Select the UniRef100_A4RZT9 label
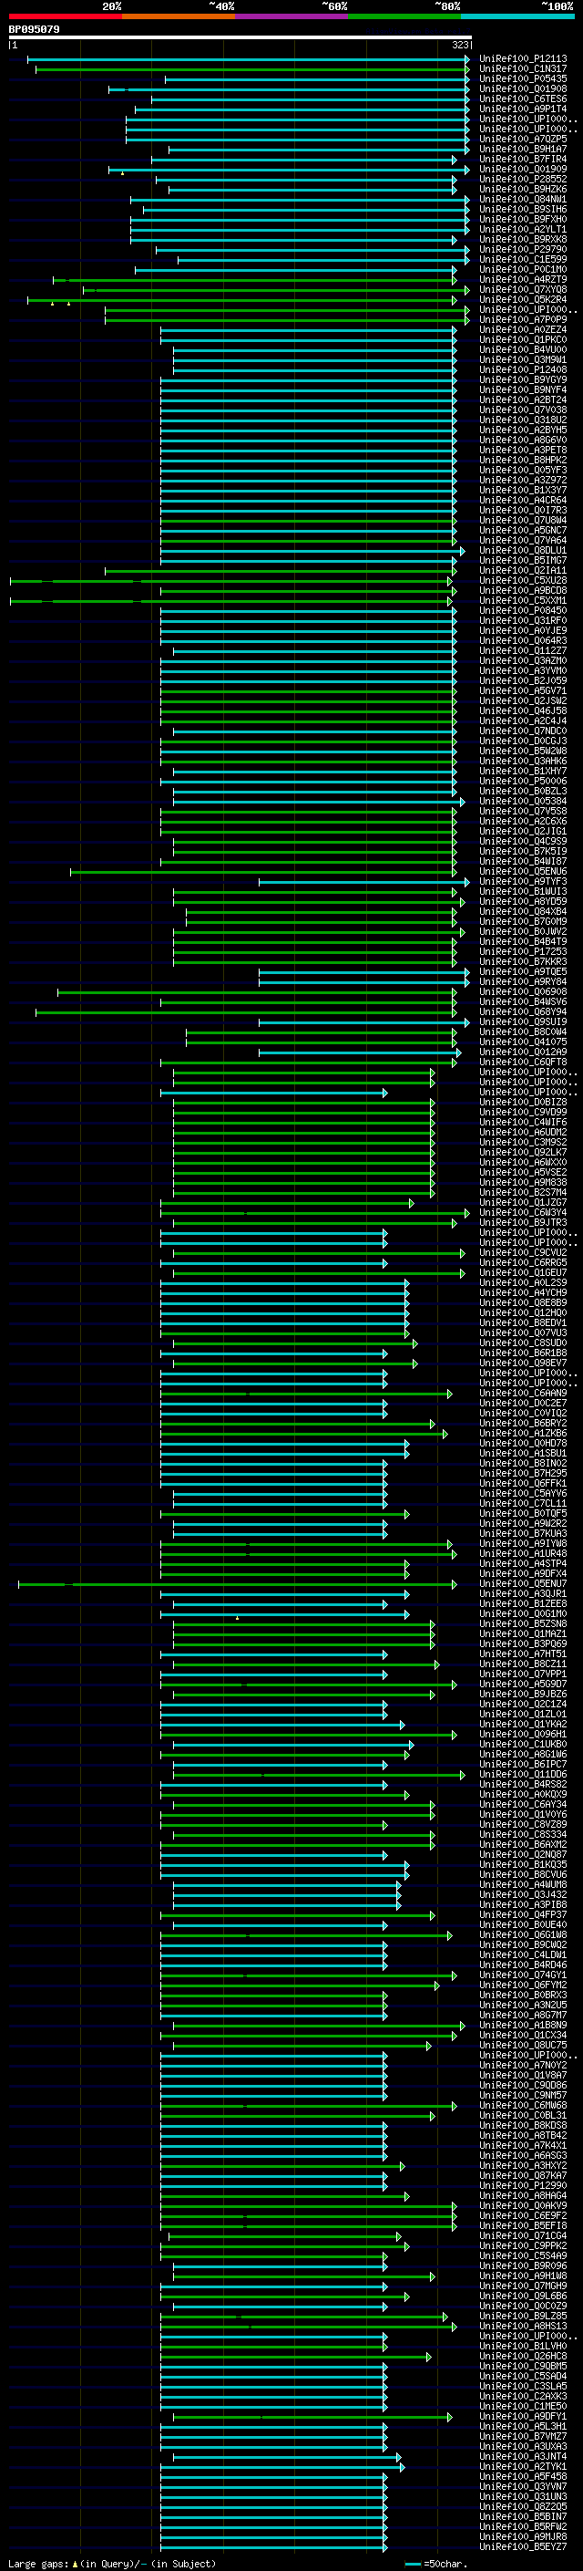Viewport: 583px width, 2571px height. point(523,279)
